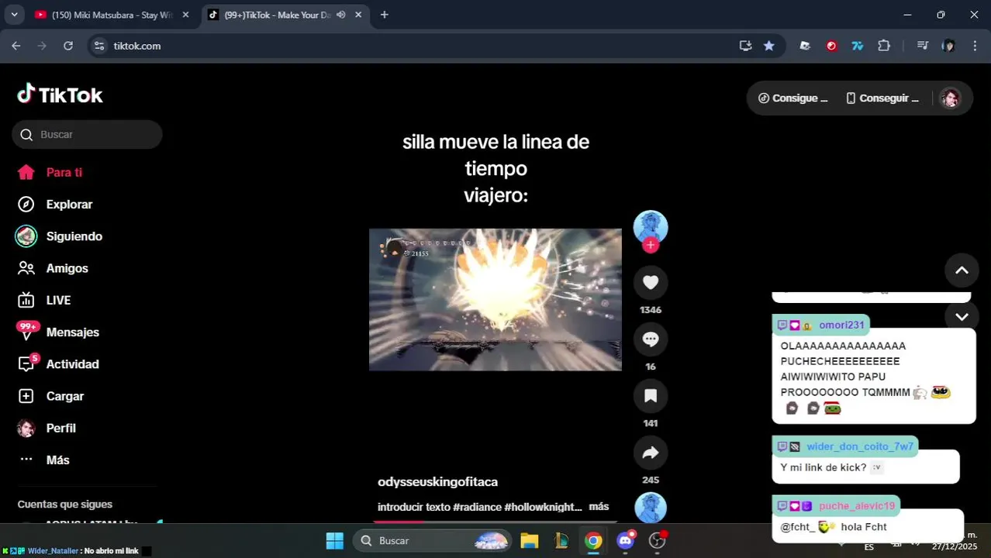Viewport: 991px width, 558px height.
Task: Click the install app icon in address bar
Action: coord(745,46)
